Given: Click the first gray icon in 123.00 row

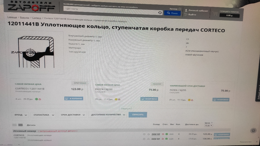Looking at the screenshot, I should 144,134.
